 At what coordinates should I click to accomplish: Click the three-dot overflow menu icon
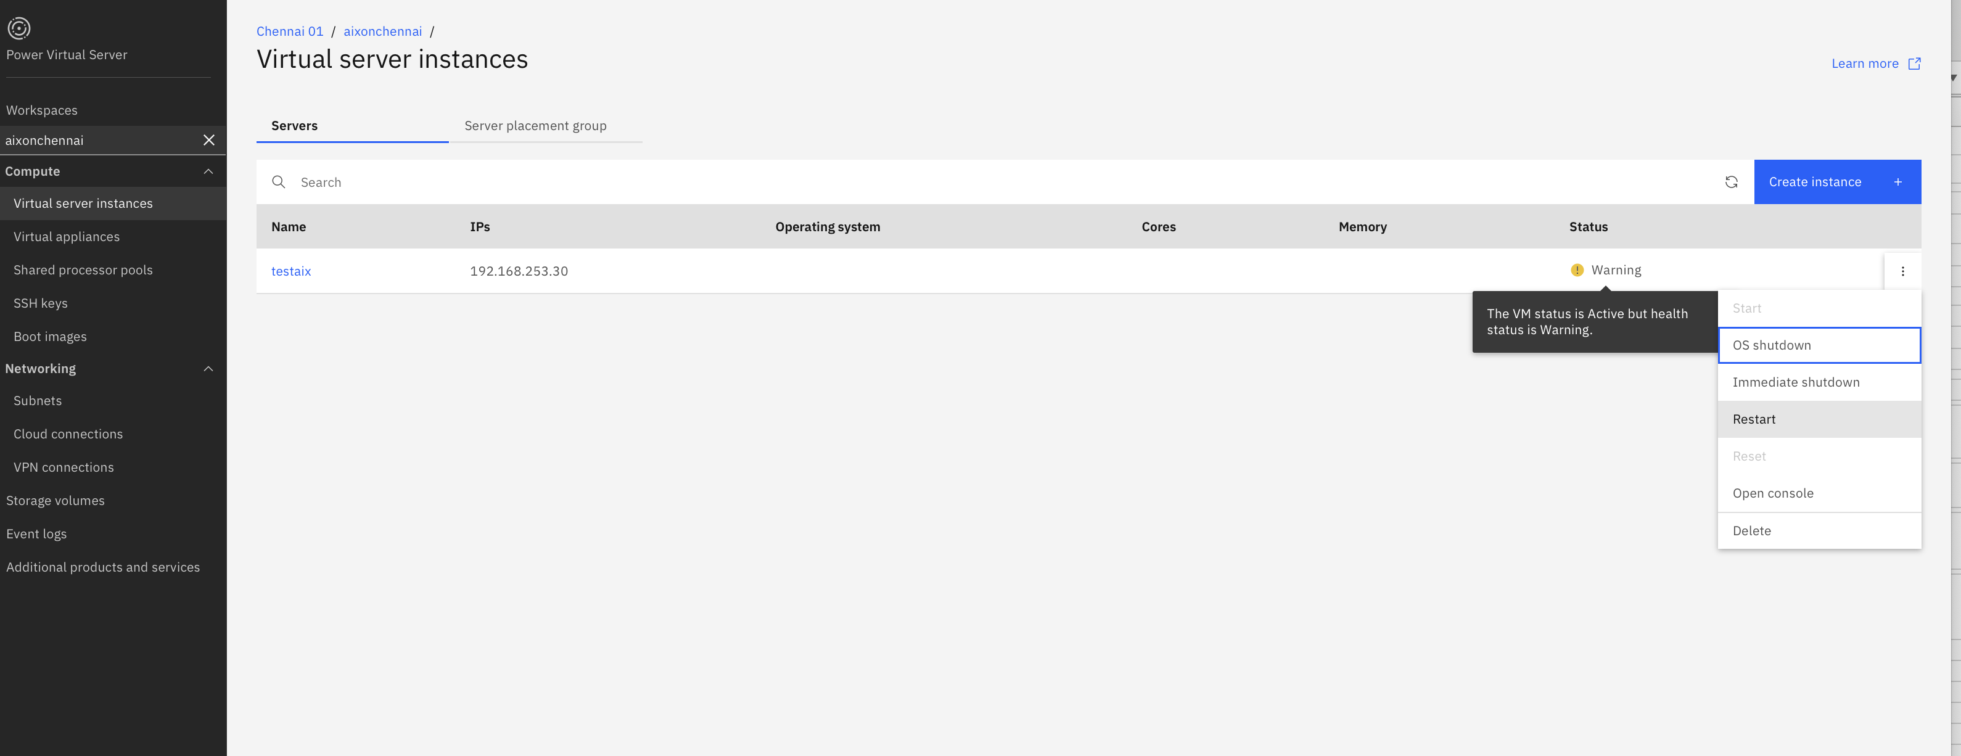click(x=1901, y=271)
